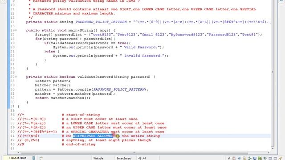
Task: Click "Pattern pattern;" declaration on line 28
Action: [53, 81]
